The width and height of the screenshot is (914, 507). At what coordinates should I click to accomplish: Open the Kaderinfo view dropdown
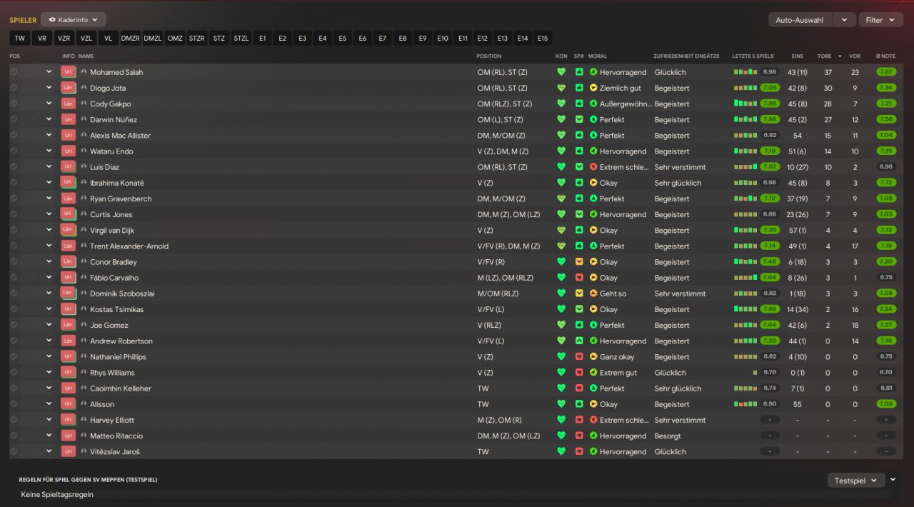click(74, 20)
